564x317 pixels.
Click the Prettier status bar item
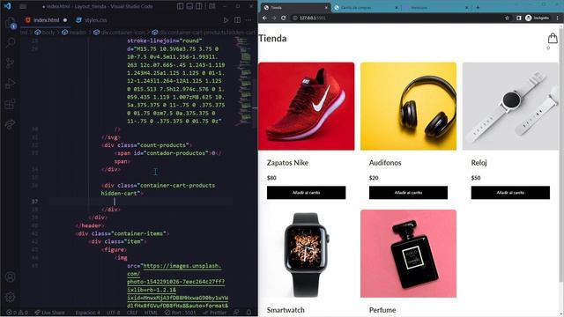(214, 313)
